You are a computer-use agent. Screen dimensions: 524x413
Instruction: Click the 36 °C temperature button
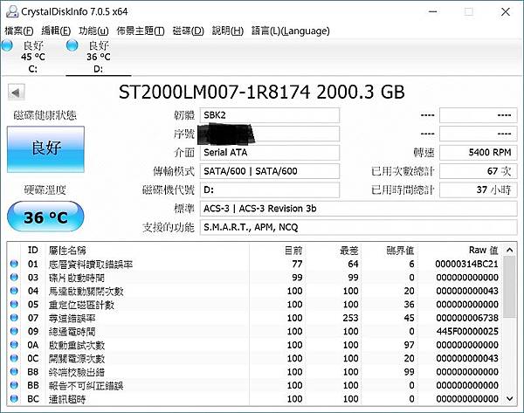45,217
